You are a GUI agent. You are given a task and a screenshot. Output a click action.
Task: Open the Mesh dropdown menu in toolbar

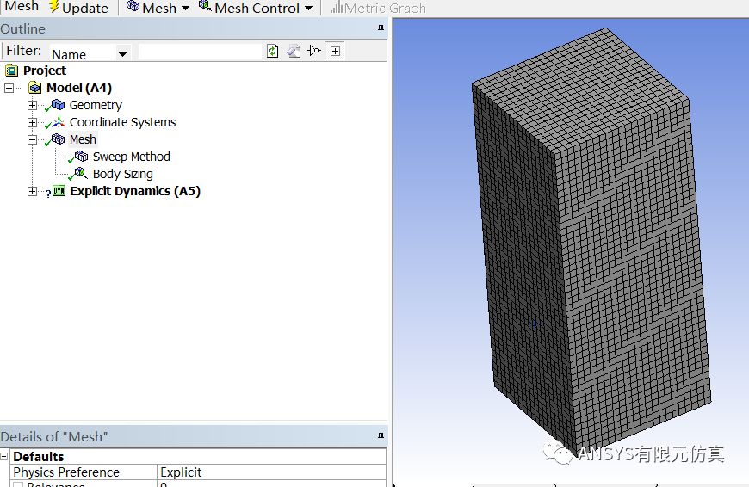[158, 8]
